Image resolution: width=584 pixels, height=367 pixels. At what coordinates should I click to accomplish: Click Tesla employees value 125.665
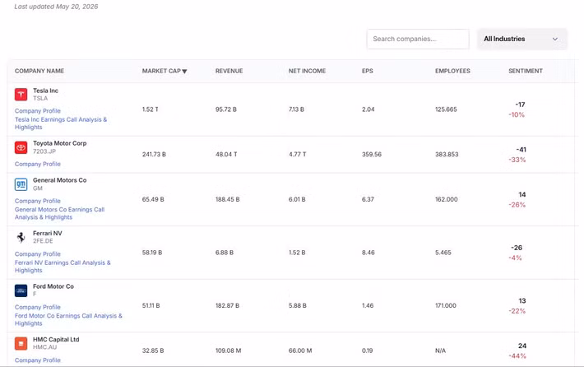point(446,109)
